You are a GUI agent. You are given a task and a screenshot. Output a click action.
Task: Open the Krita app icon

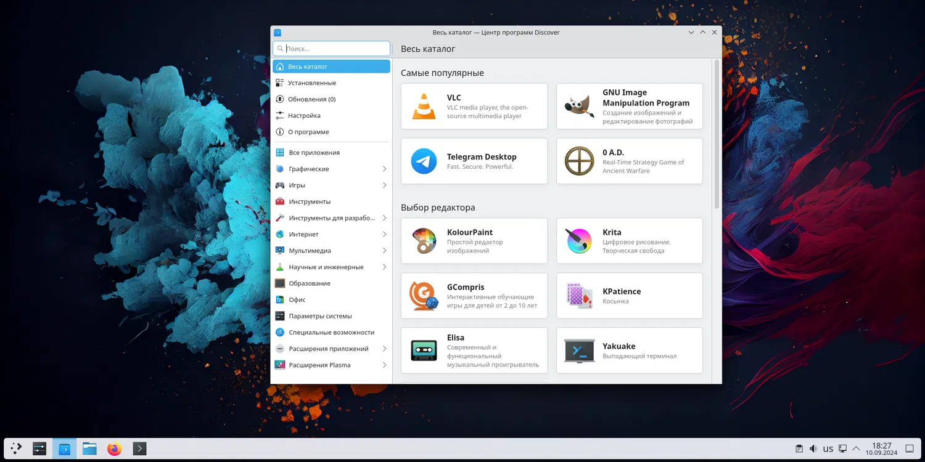coord(580,241)
